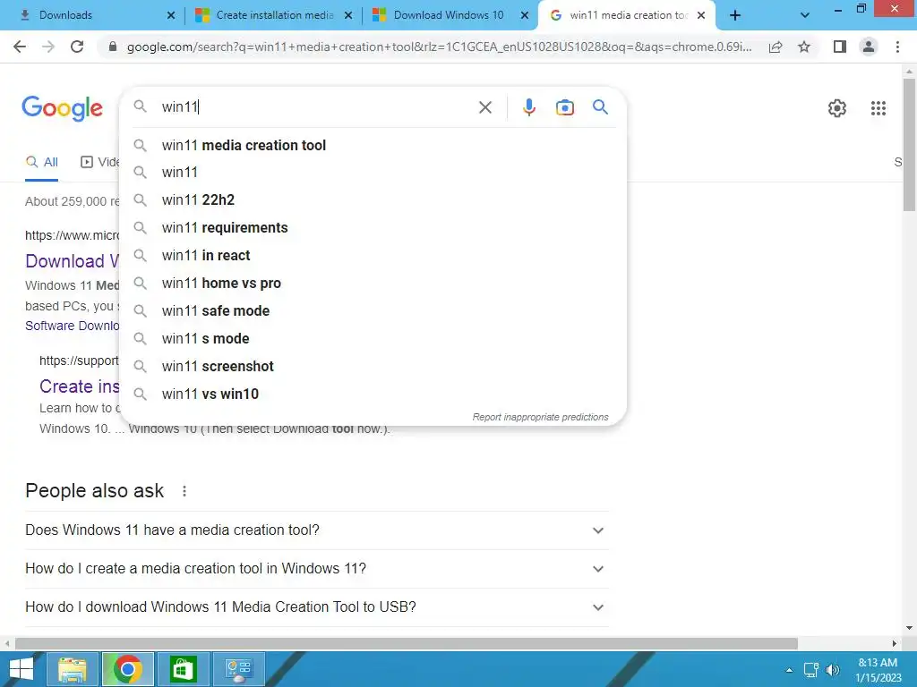
Task: Click the taskbar clock showing 8:13 AM
Action: [878, 670]
